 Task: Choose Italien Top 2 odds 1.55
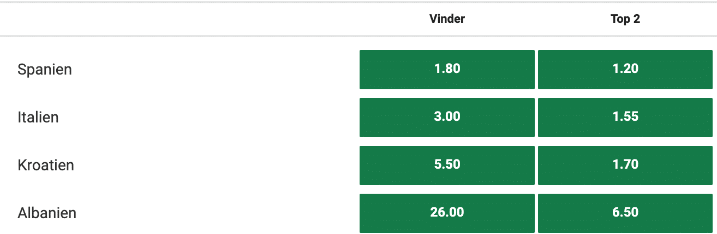click(625, 117)
